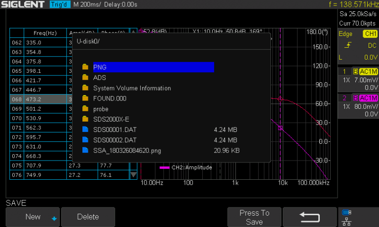Select the FOUND.000 folder icon
This screenshot has height=227, width=379.
pos(85,98)
